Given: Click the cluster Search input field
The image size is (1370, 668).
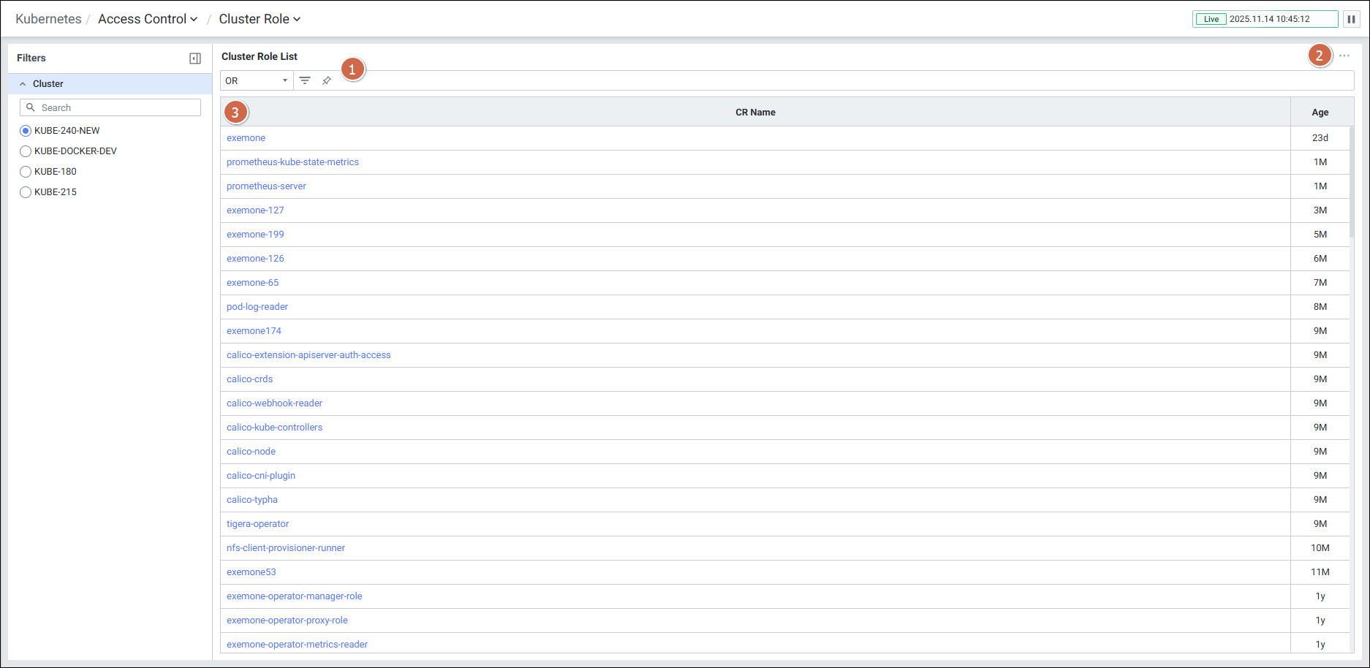Looking at the screenshot, I should (118, 107).
